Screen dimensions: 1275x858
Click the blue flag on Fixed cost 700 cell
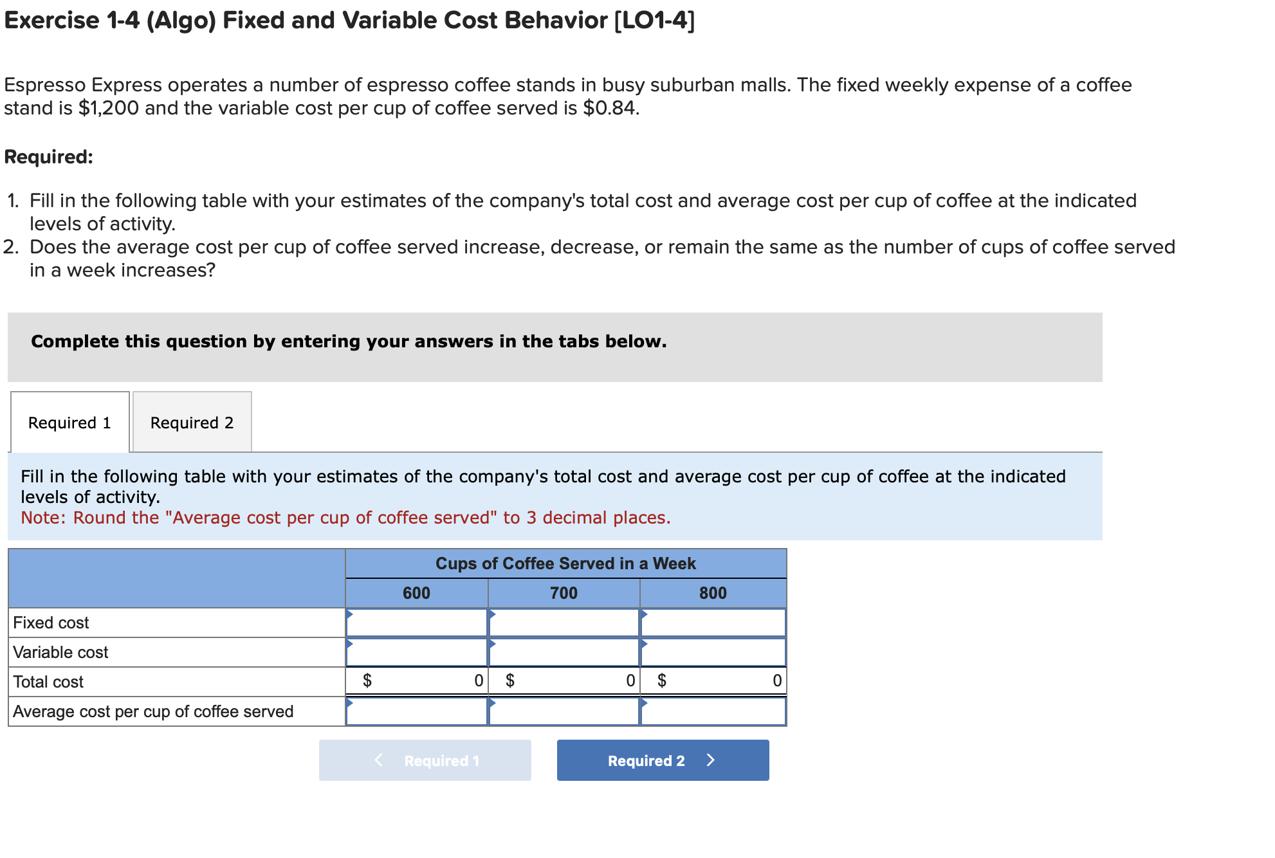(493, 616)
